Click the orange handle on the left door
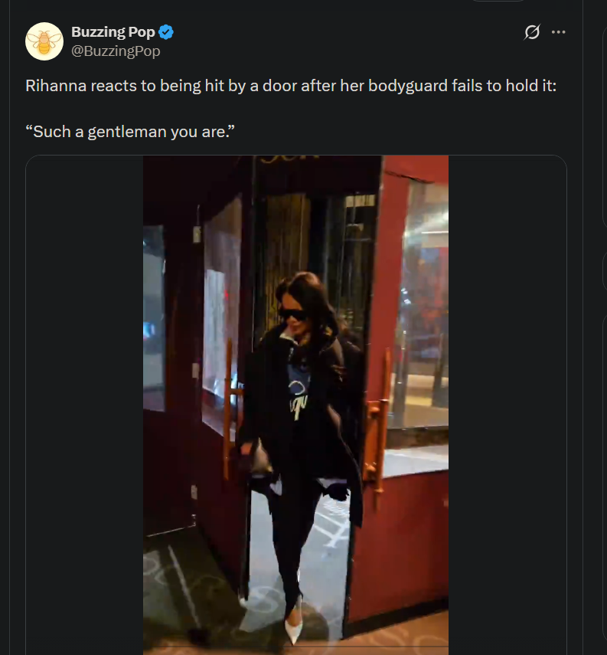The width and height of the screenshot is (607, 655). (229, 414)
